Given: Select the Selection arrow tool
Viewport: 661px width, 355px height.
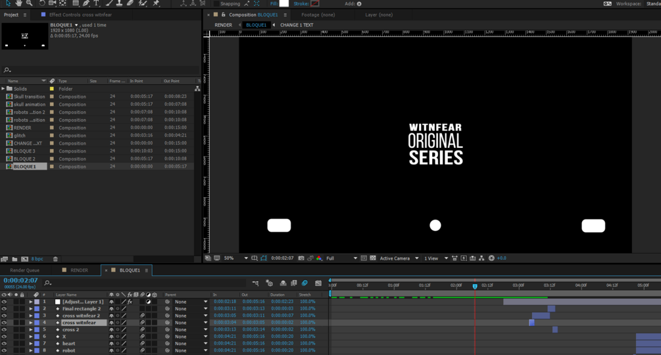Looking at the screenshot, I should tap(8, 3).
